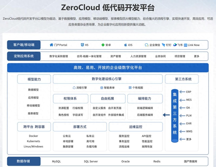Open the 模型能力 box

[34, 79]
